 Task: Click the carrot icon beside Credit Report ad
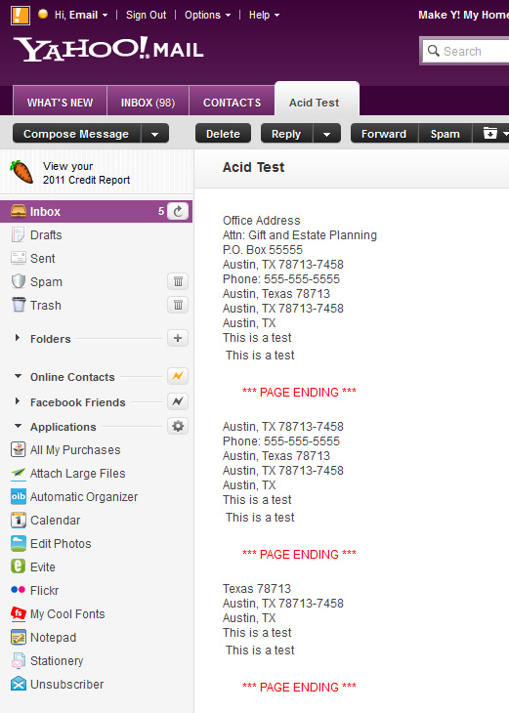point(21,172)
